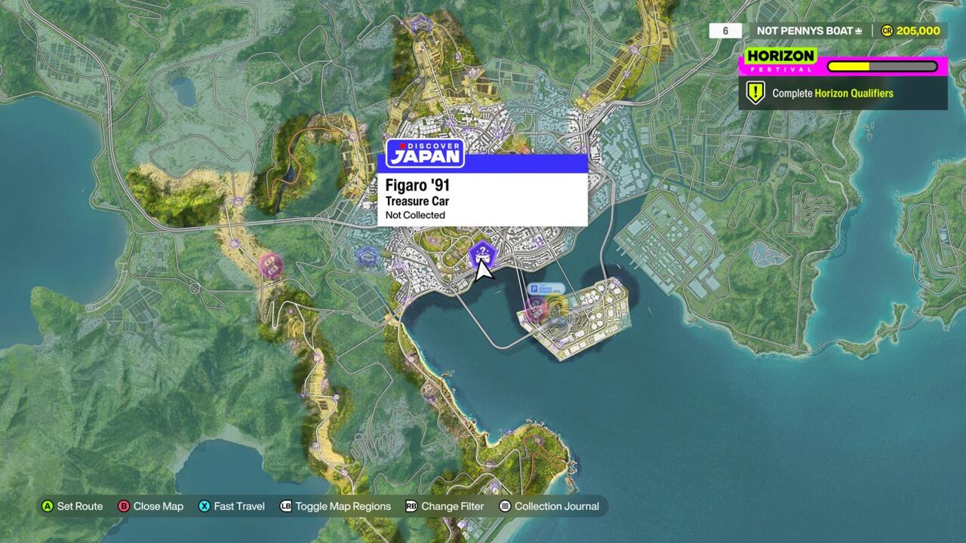966x543 pixels.
Task: Click the menu glyph beside Collection Journal
Action: [505, 506]
